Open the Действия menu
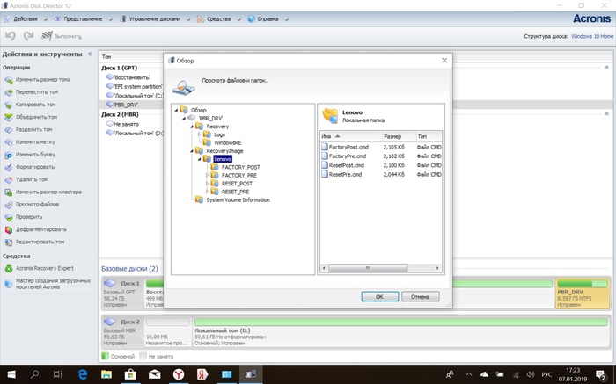The height and width of the screenshot is (384, 616). tap(26, 18)
